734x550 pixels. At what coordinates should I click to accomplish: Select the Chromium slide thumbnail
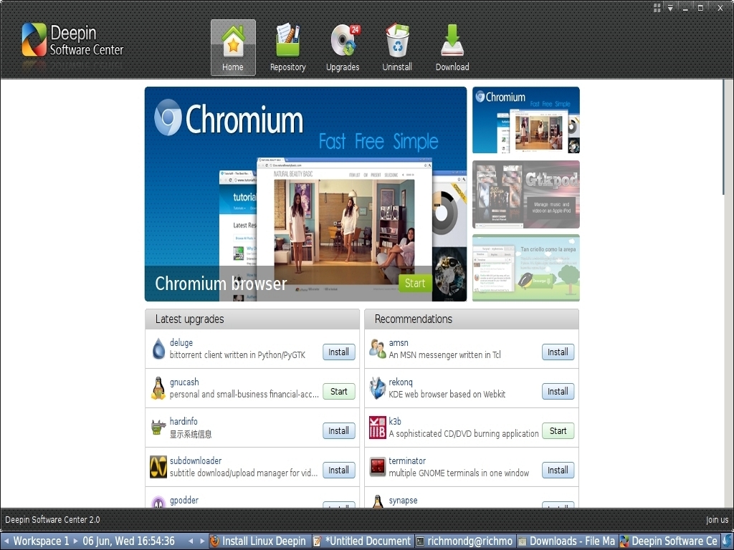(525, 120)
